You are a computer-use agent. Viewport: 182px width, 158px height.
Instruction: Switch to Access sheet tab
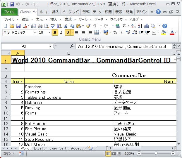77,148
